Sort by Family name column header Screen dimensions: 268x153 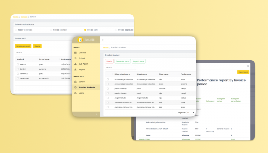click(186, 74)
